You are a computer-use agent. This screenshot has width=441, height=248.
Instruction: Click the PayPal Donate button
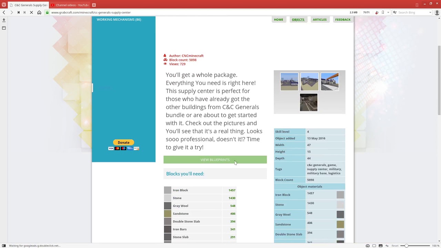pyautogui.click(x=124, y=143)
